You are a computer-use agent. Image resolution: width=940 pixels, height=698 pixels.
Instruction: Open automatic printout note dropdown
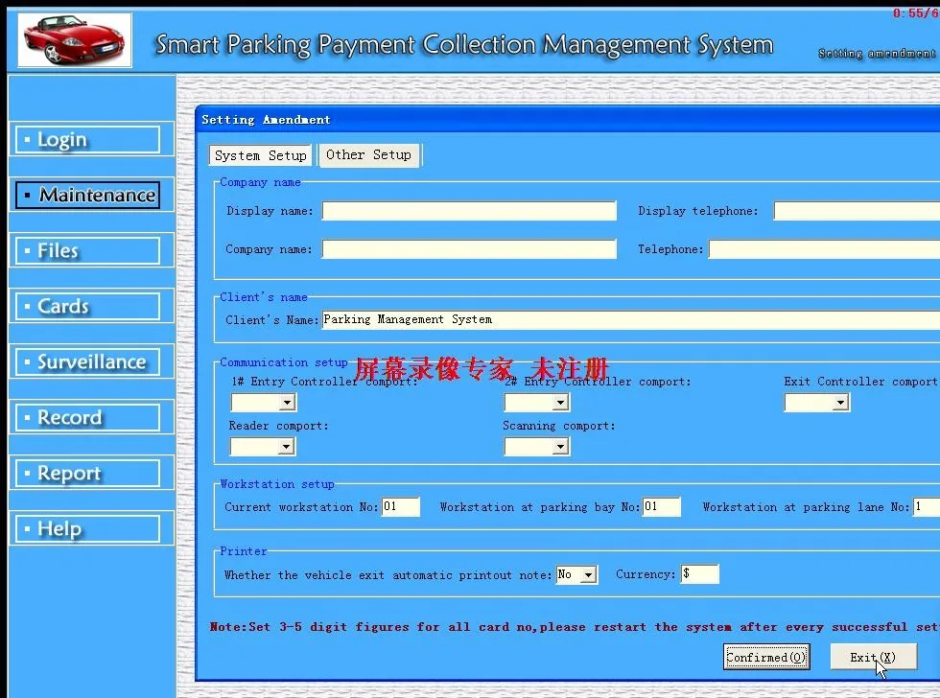588,575
